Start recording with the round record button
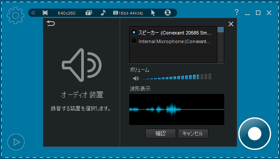Screen dimensions: 280x159 tap(255, 134)
